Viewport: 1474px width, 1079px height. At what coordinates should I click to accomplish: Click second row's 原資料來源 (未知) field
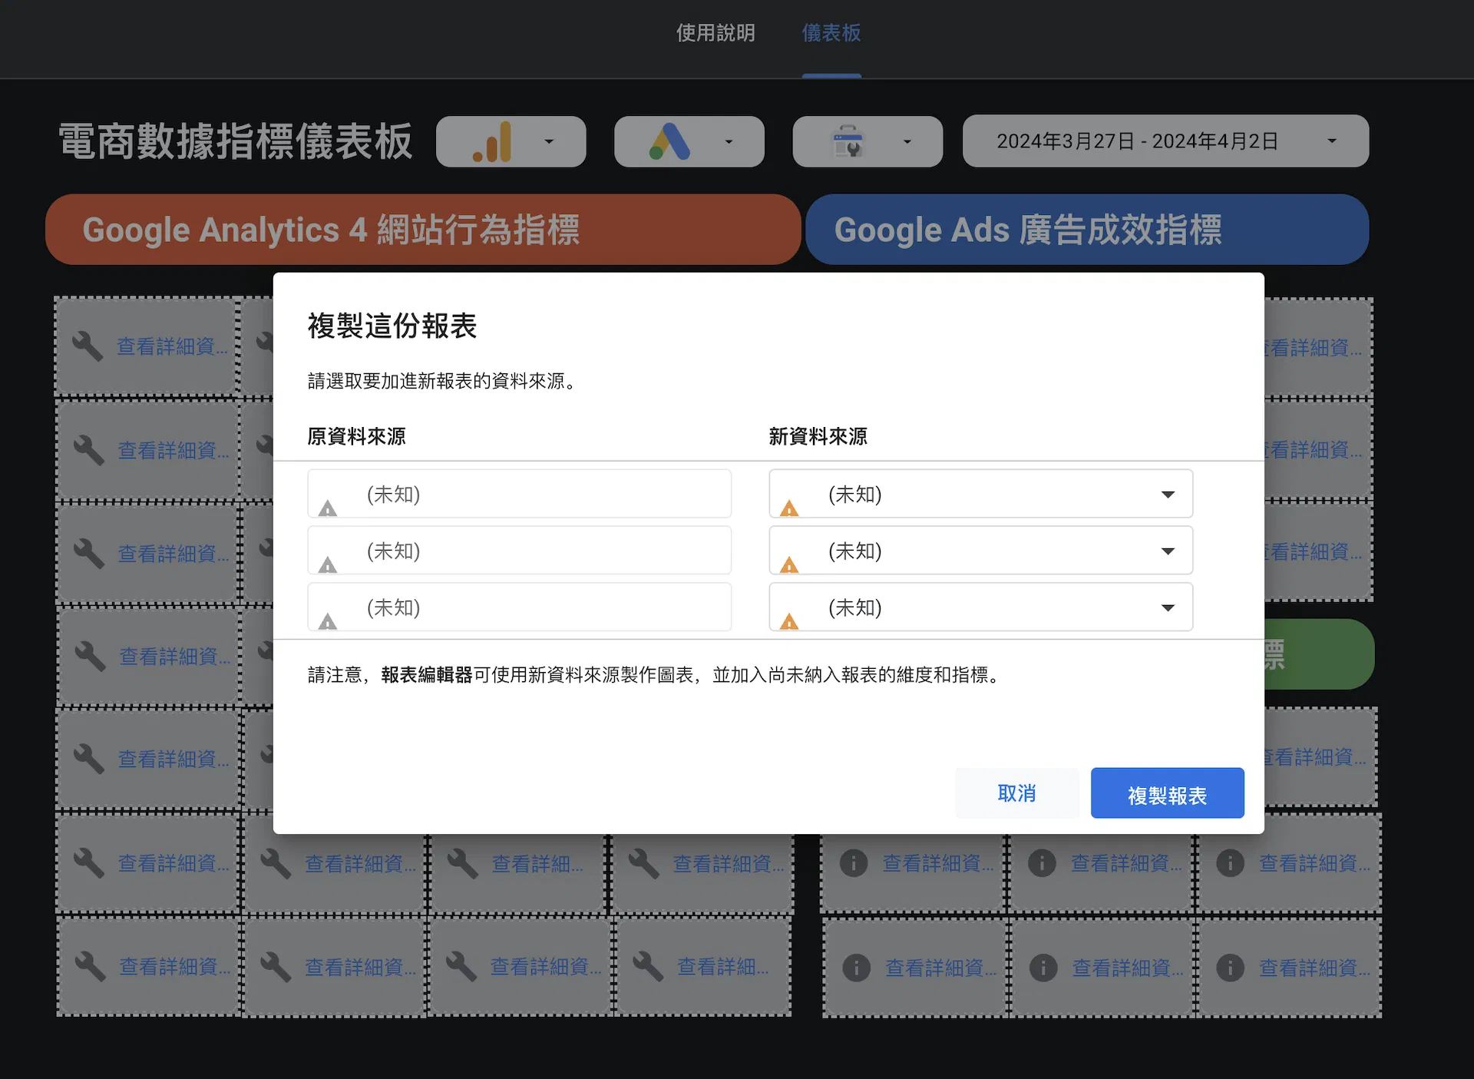pos(519,551)
